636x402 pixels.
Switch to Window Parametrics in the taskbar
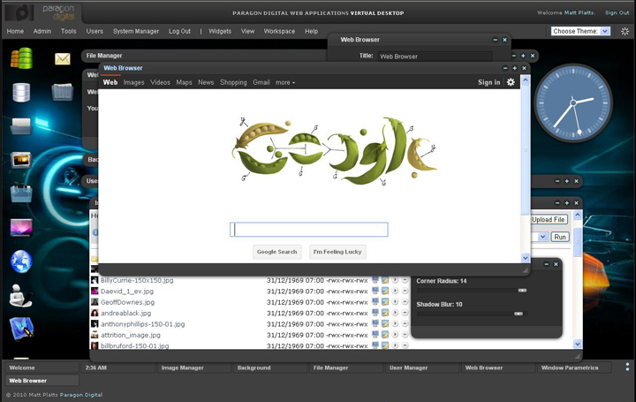tap(574, 368)
